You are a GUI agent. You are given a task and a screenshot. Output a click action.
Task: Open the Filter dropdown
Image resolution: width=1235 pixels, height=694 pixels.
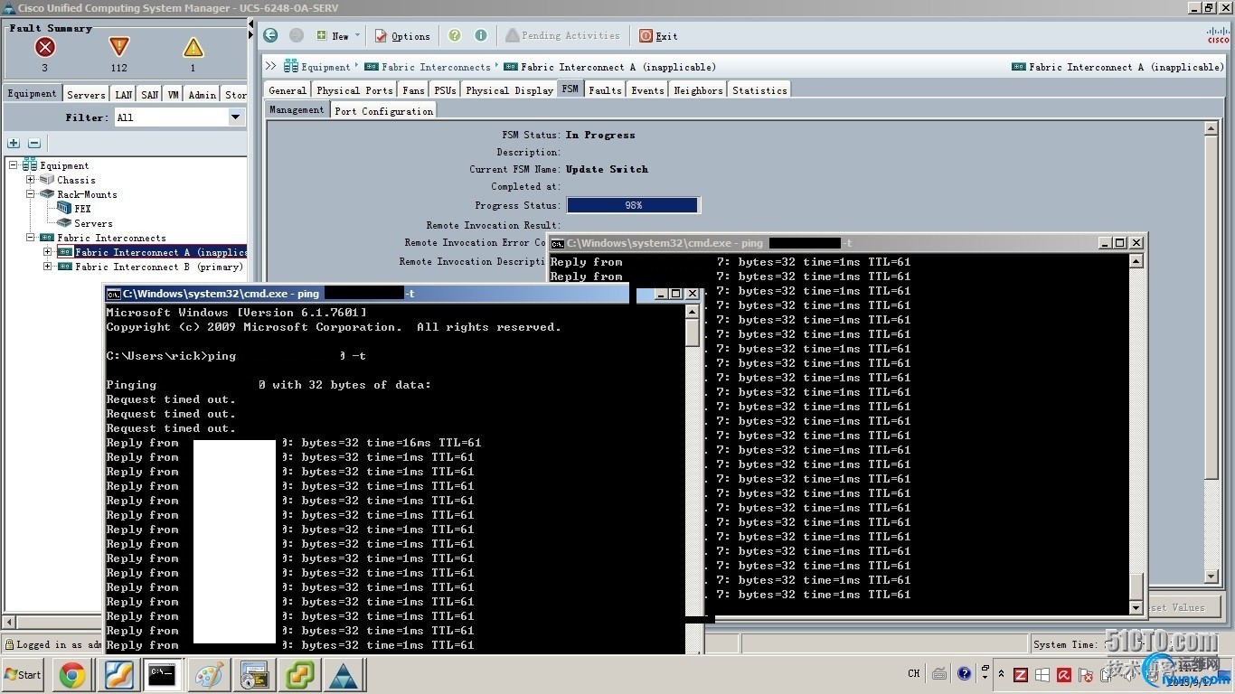[x=235, y=117]
